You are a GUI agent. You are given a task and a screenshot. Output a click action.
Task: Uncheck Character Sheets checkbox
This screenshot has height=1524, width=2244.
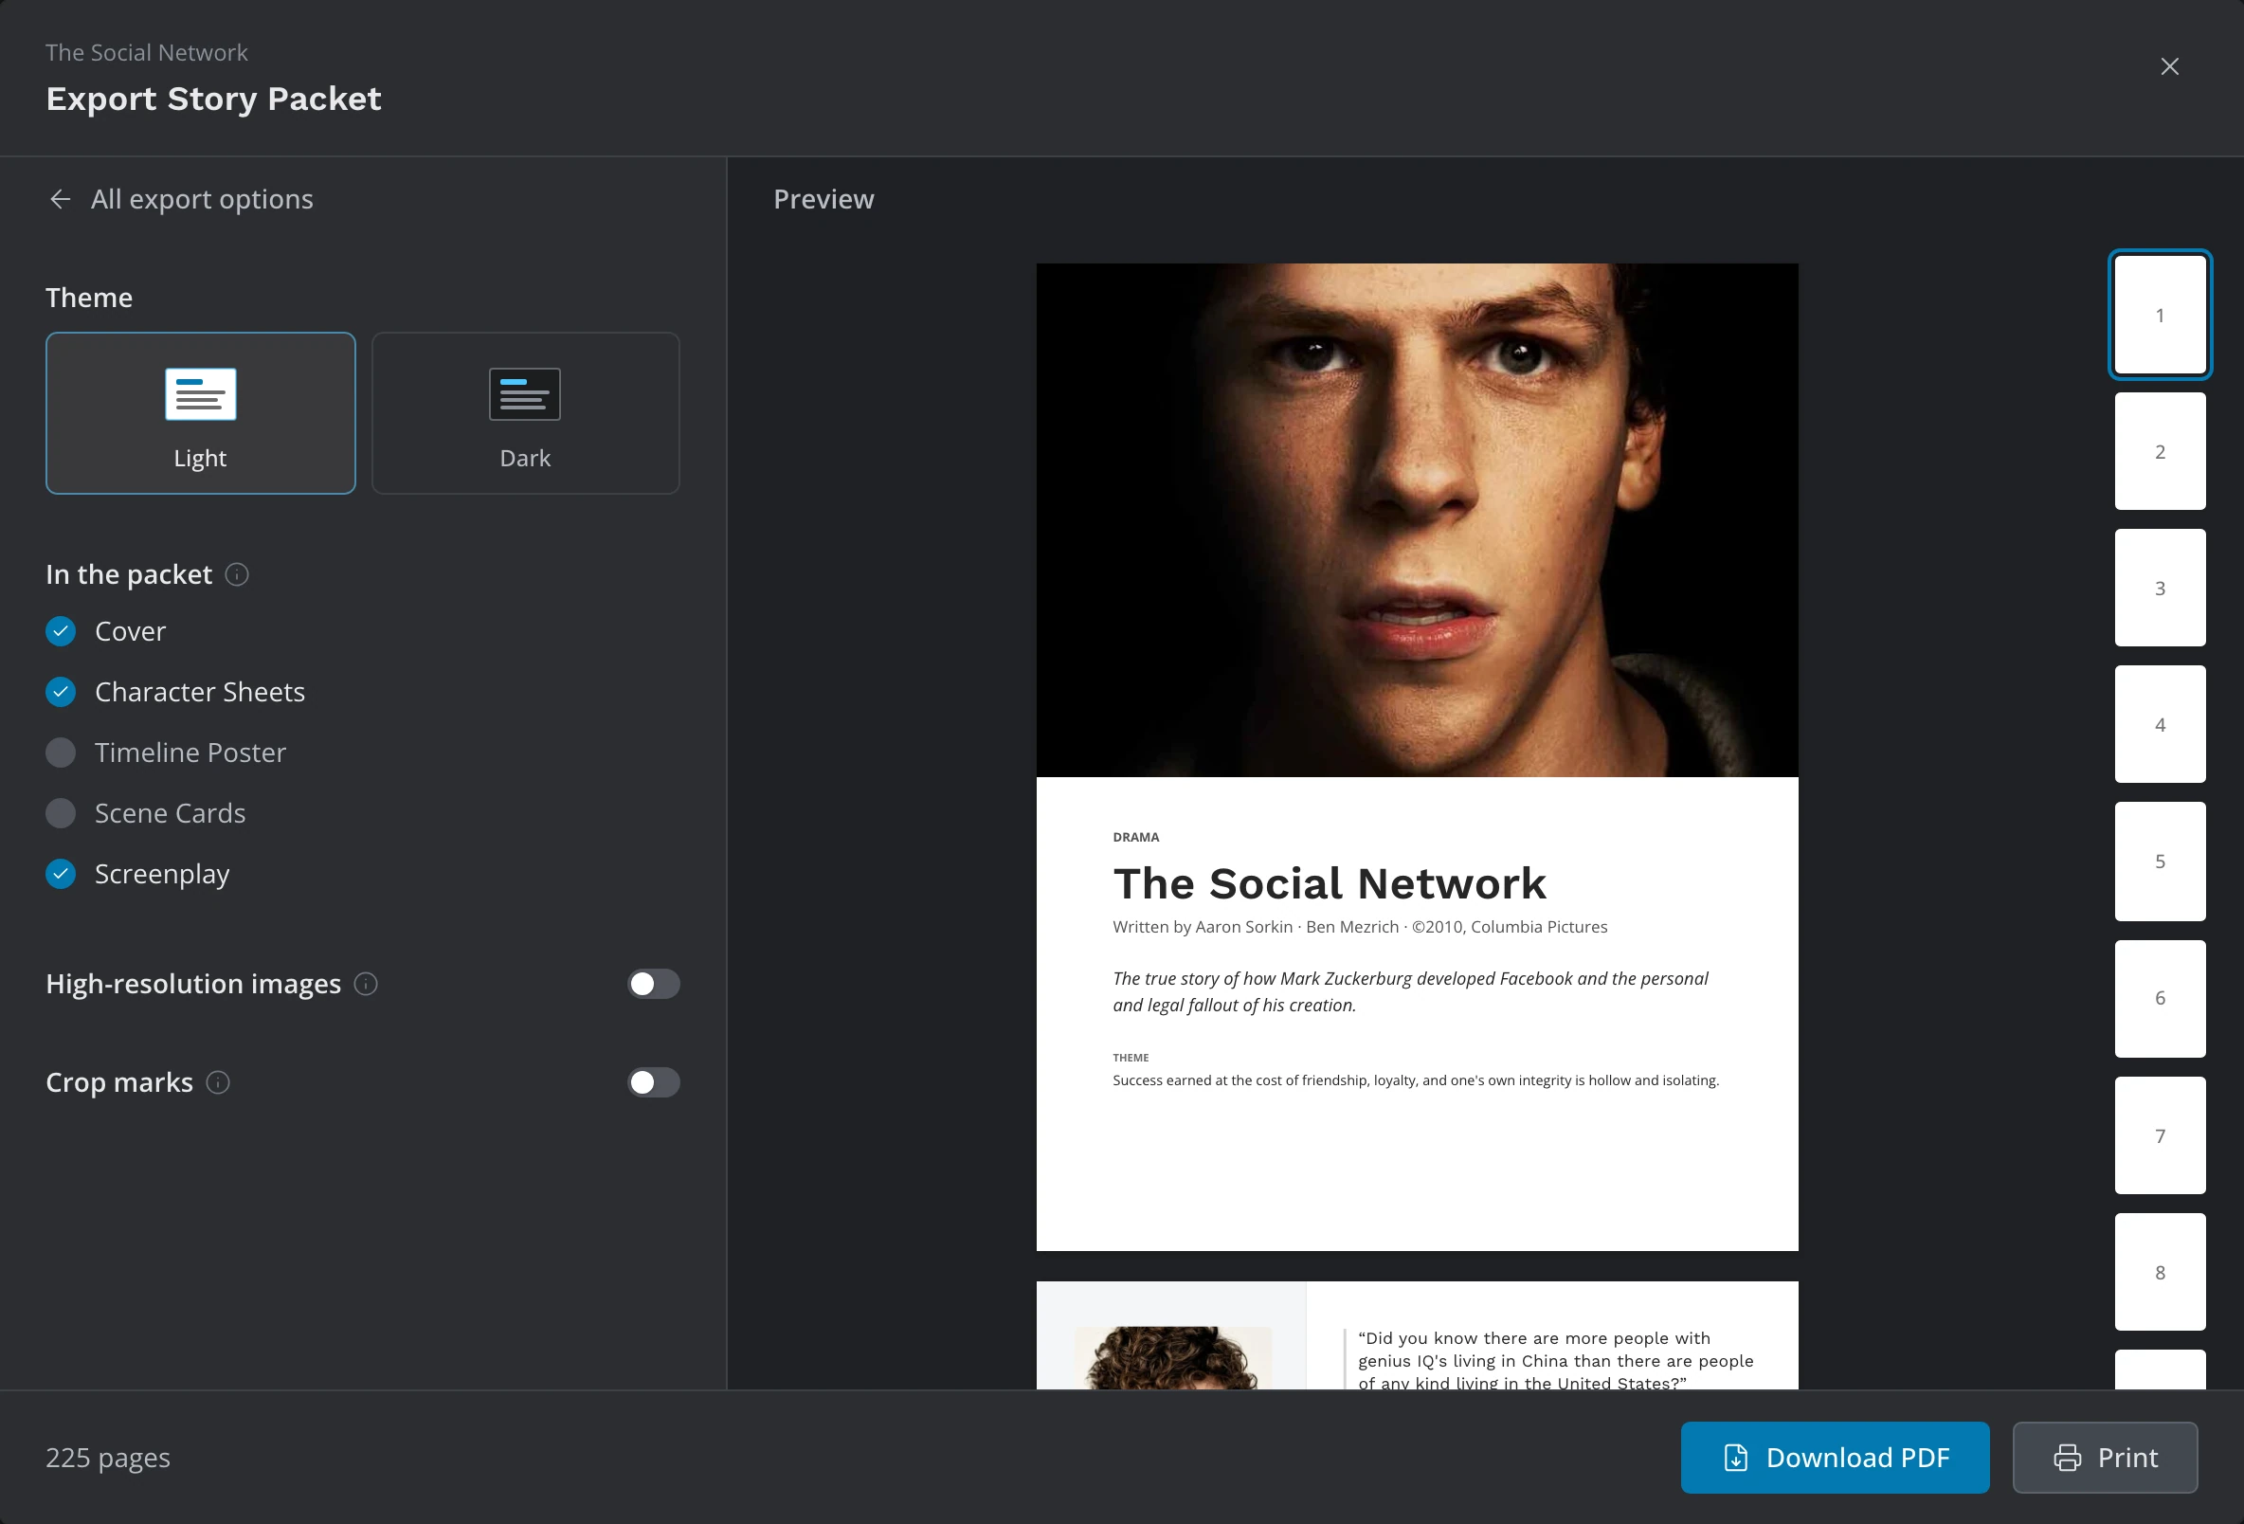61,692
